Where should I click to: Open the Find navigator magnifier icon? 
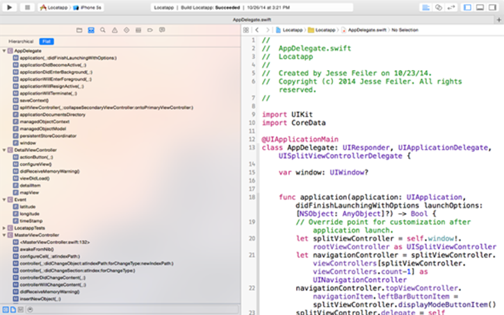[x=103, y=30]
